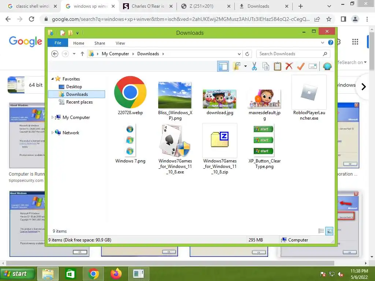Image resolution: width=375 pixels, height=281 pixels.
Task: Open Google apps grid icon
Action: point(355,42)
